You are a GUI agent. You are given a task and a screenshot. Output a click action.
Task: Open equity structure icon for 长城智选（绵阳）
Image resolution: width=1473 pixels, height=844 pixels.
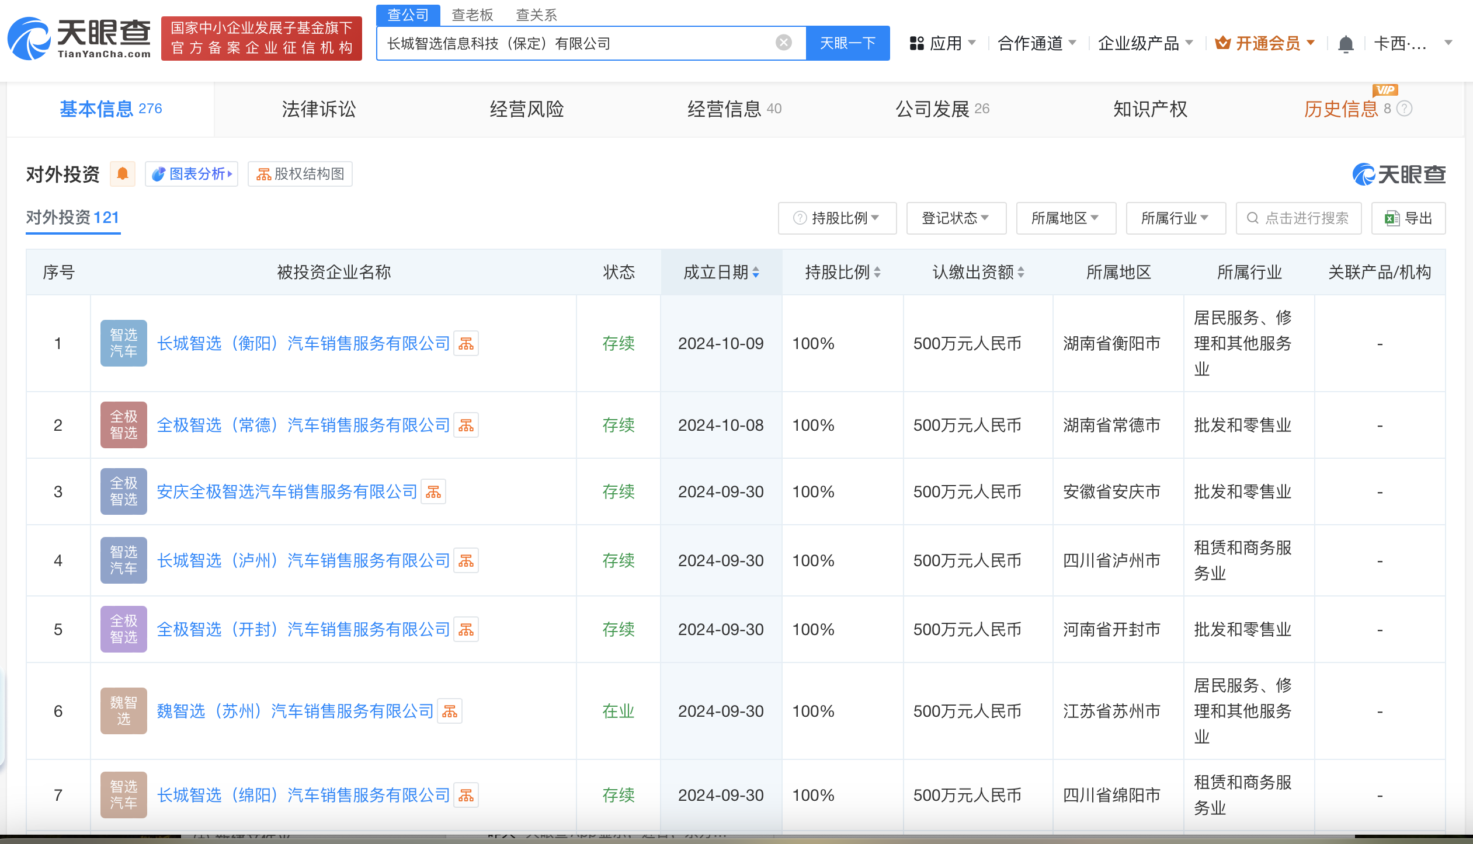point(466,795)
